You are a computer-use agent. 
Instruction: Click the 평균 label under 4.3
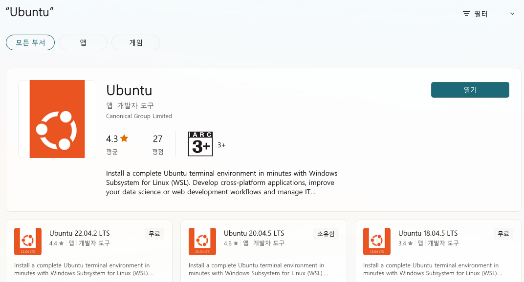pyautogui.click(x=112, y=152)
